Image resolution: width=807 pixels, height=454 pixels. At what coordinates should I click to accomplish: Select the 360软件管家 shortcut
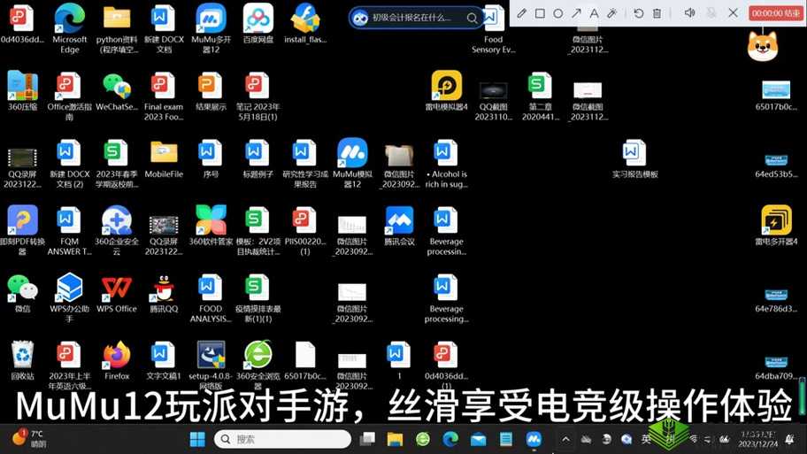pos(211,226)
